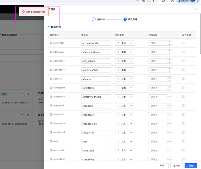Click the delete icon on the second data source card
This screenshot has height=169, width=201.
(x=28, y=115)
